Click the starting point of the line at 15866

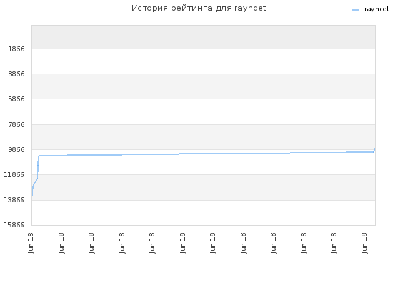click(x=31, y=224)
